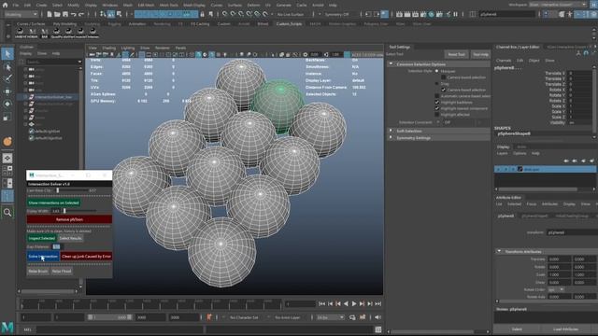Open the playback fps dropdown
This screenshot has width=598, height=336.
330,317
